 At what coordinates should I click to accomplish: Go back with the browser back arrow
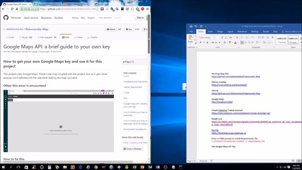pyautogui.click(x=3, y=9)
